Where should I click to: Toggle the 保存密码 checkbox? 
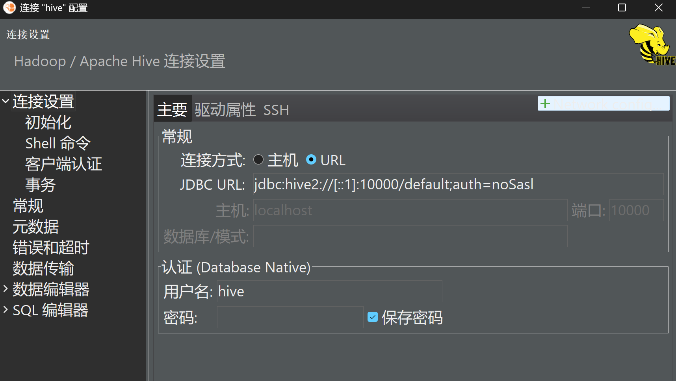(373, 317)
